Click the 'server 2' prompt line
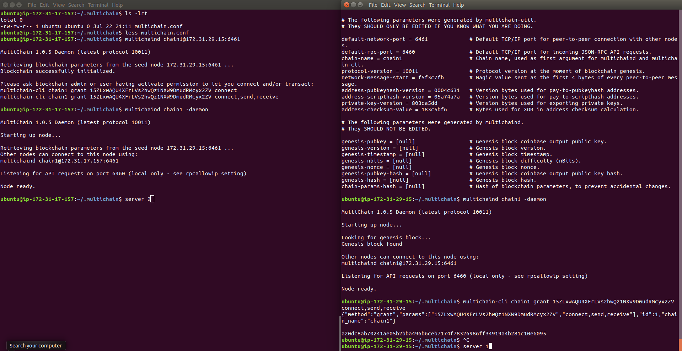 tap(77, 199)
